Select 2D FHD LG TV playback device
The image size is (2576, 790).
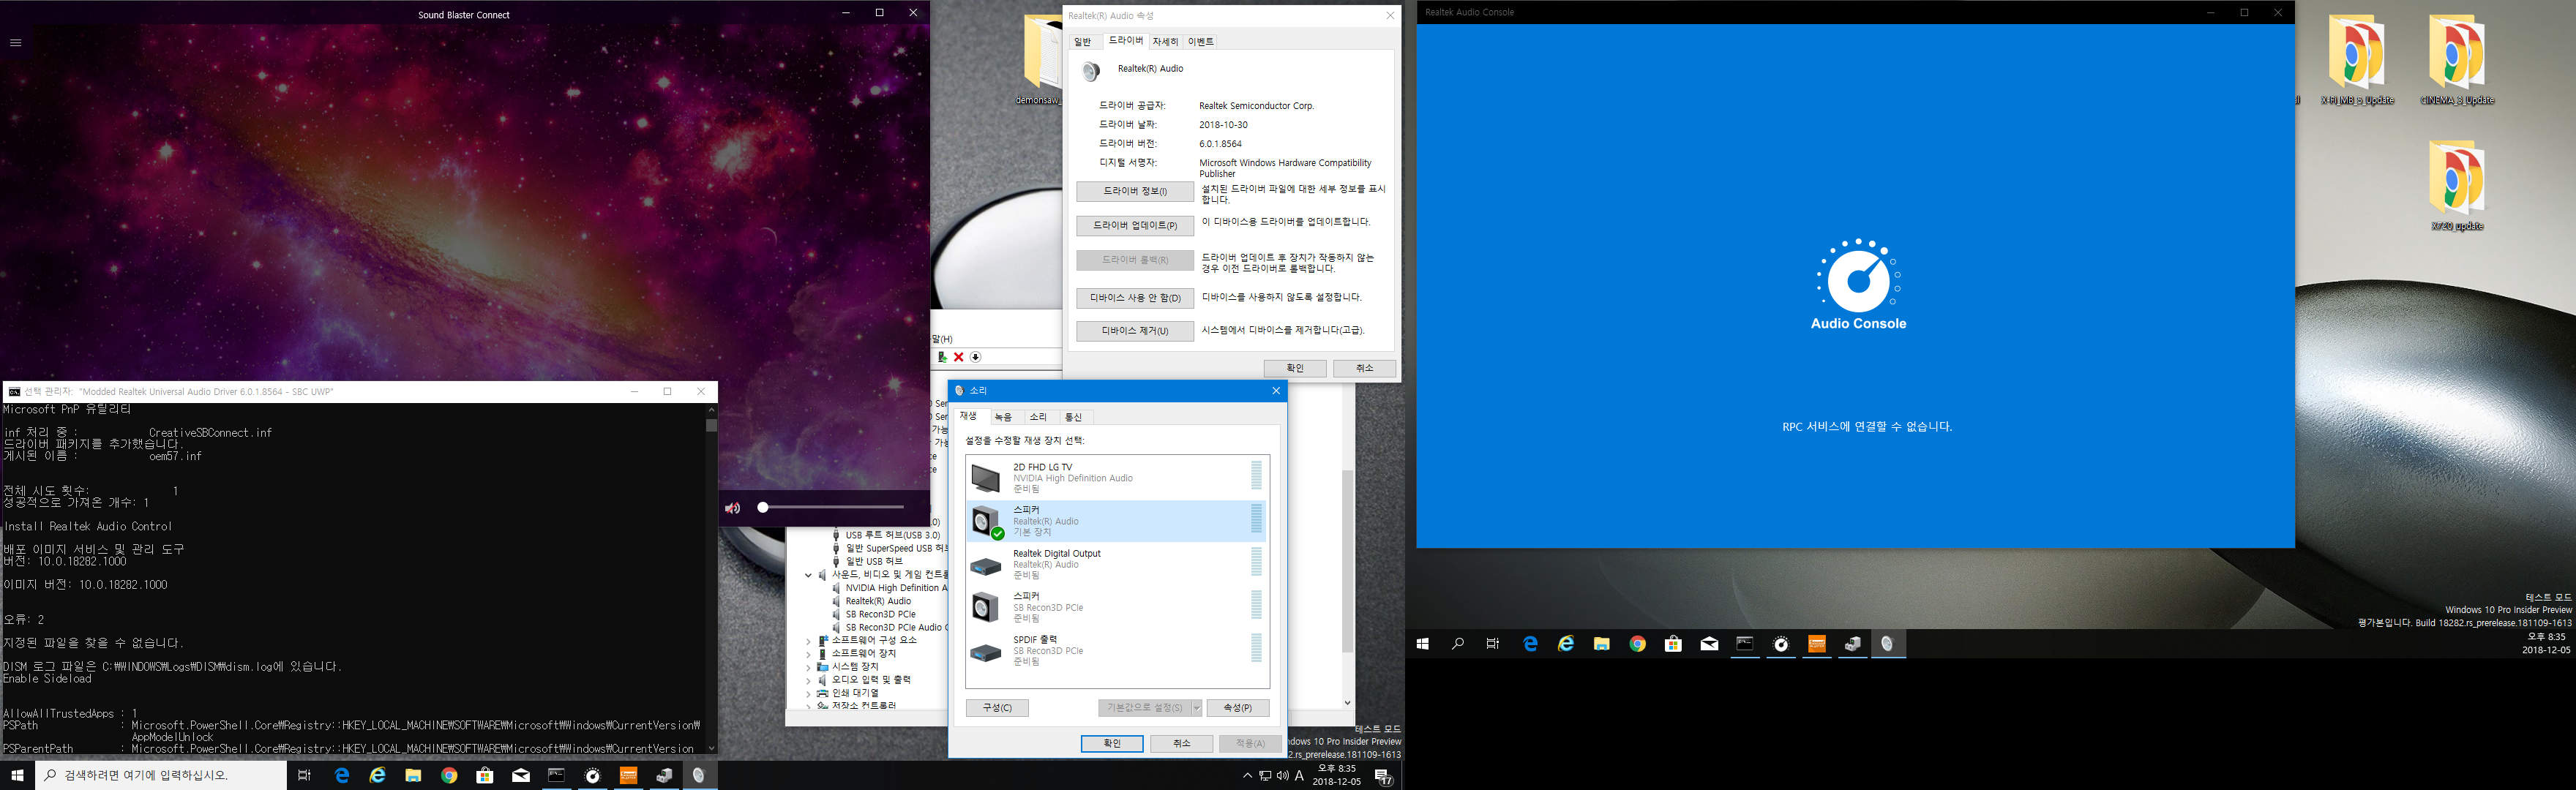point(1116,478)
